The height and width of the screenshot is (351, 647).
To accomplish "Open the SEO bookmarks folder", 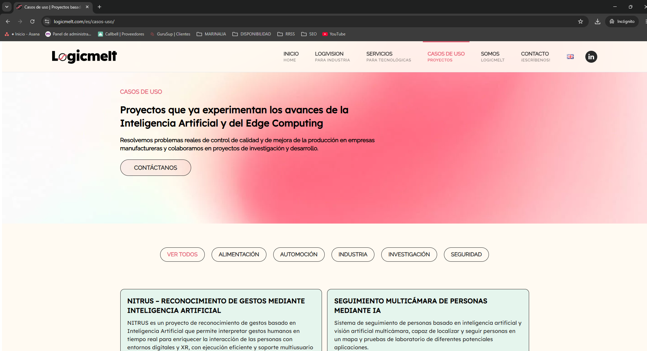I will 309,34.
